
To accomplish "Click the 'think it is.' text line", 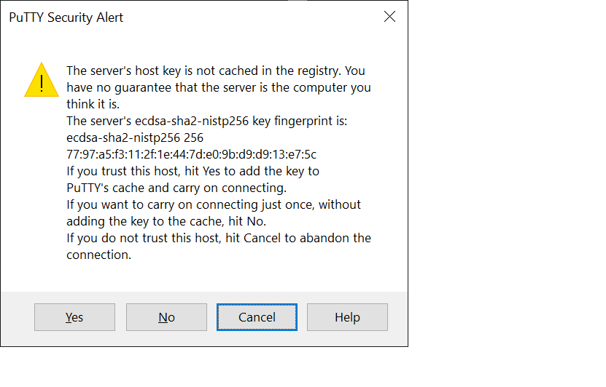I will point(93,104).
